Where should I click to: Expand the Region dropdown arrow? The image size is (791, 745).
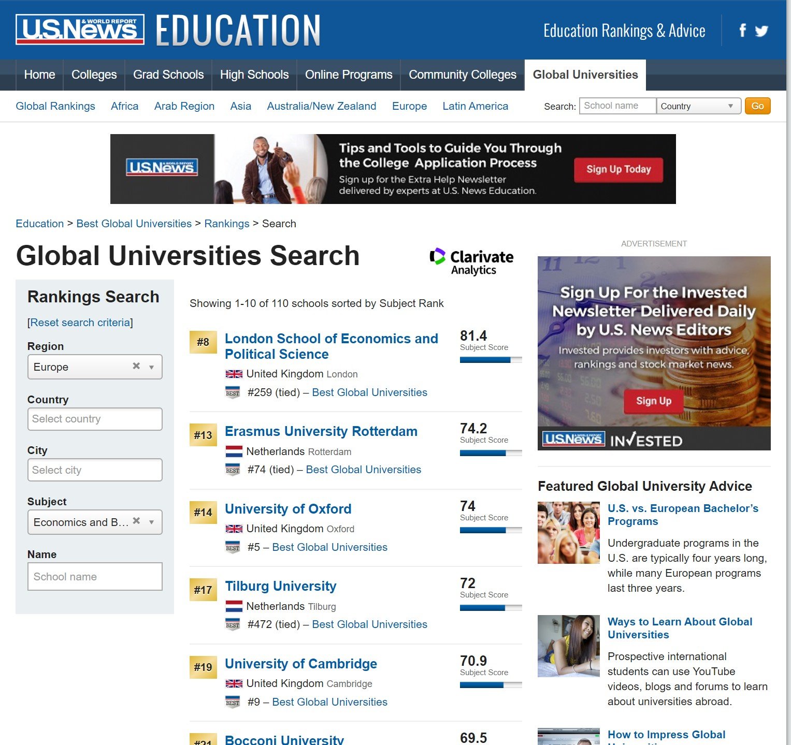click(152, 367)
